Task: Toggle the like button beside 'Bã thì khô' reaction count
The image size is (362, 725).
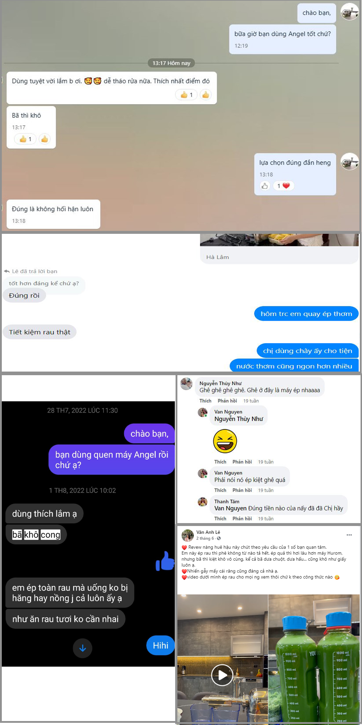Action: click(x=45, y=139)
